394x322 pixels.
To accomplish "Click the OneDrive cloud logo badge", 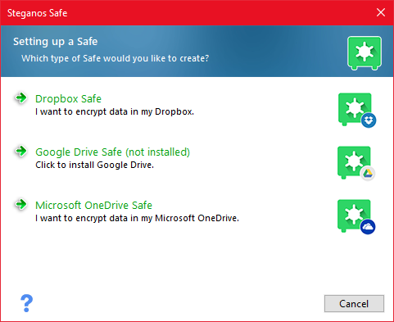I will pyautogui.click(x=368, y=227).
